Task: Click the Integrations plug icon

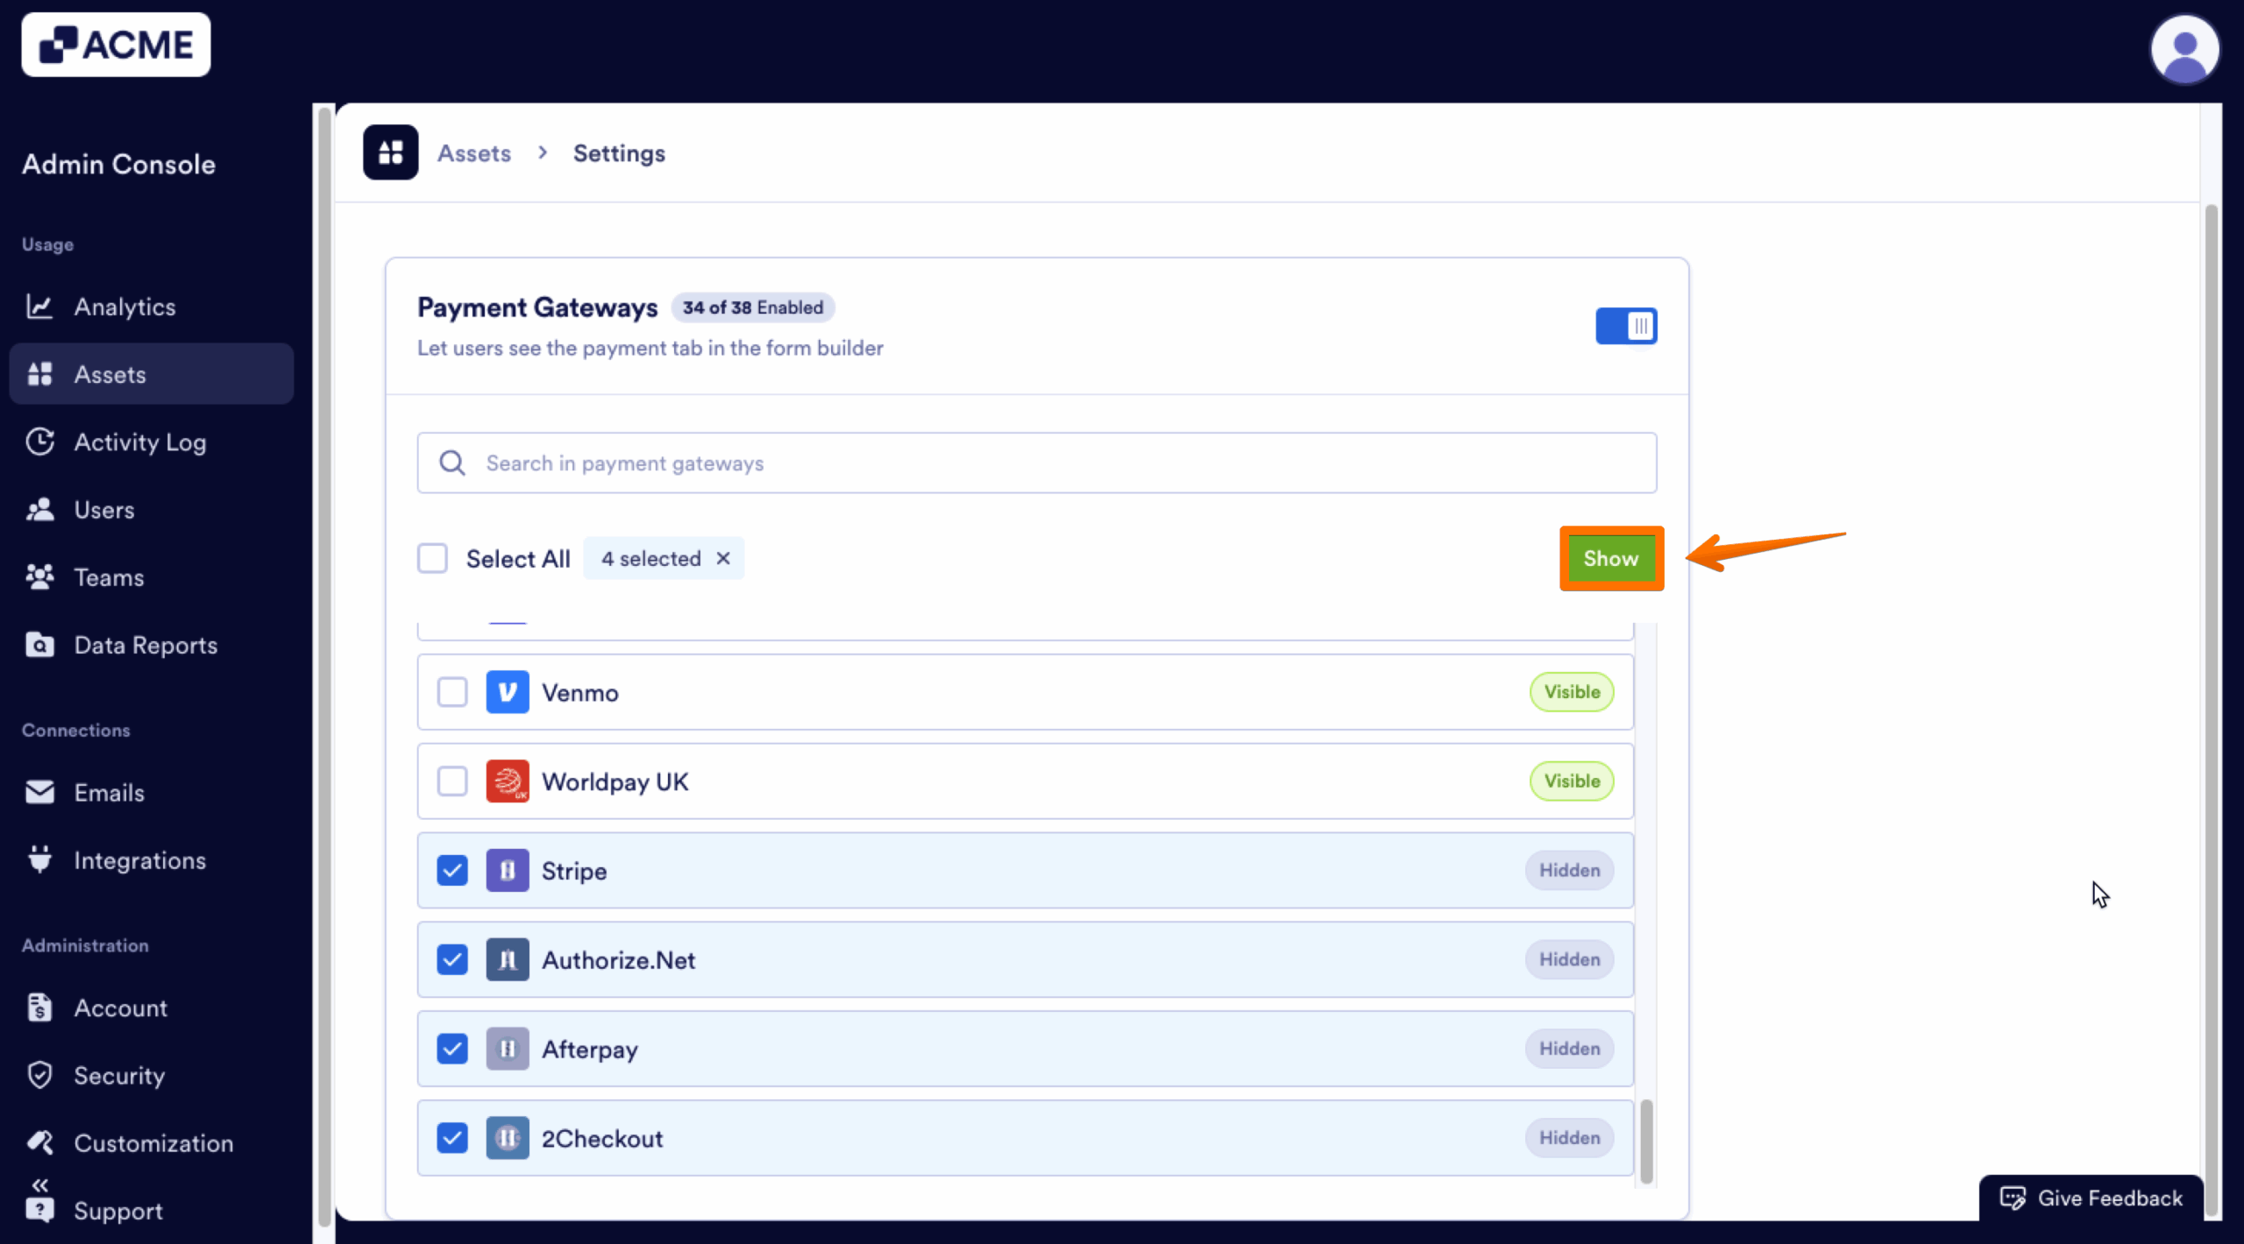Action: 40,860
